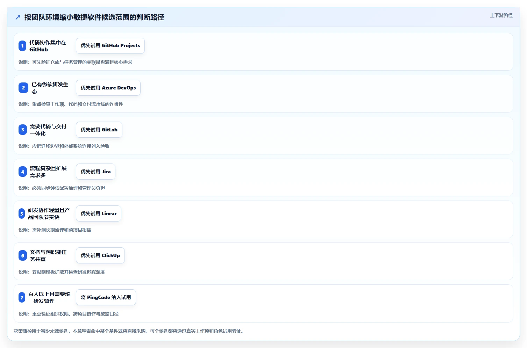Click the title 按团队环境缩小敏捷软件候选范围的判断路径
The width and height of the screenshot is (527, 348).
click(x=94, y=17)
